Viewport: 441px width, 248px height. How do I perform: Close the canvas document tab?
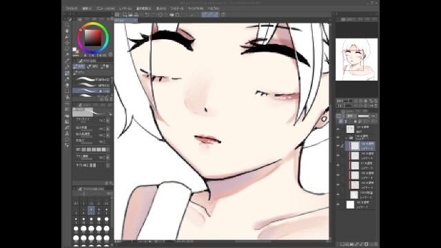[x=135, y=20]
